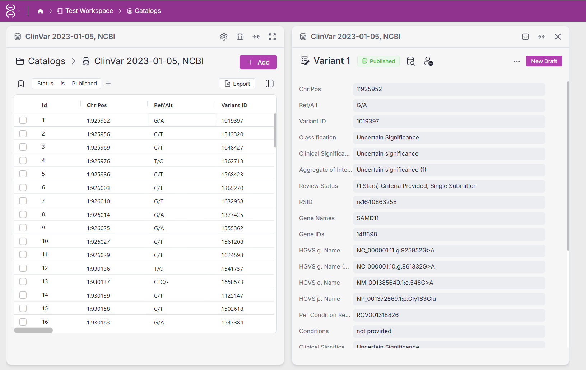Select checkbox for row 1
Viewport: 586px width, 370px height.
23,120
